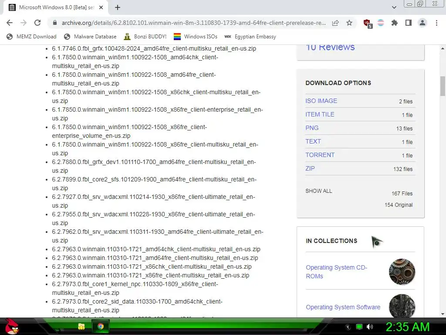
Task: Select 6.2.7963.0.winmain x86chk entry
Action: pos(152,267)
